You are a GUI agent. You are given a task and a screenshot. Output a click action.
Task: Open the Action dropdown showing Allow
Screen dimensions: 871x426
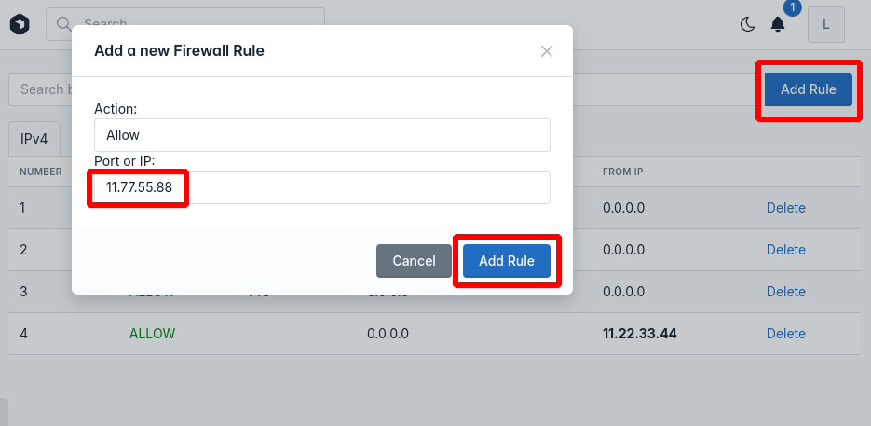[322, 135]
